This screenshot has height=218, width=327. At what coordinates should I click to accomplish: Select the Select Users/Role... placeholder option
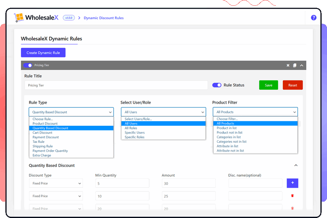(x=163, y=119)
